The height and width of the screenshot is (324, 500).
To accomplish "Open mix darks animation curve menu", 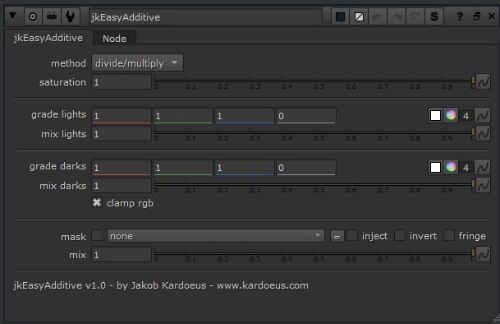I will (483, 185).
